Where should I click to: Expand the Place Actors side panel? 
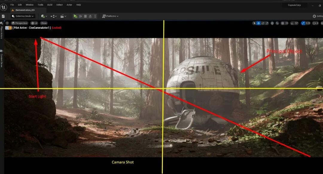[x=2, y=31]
